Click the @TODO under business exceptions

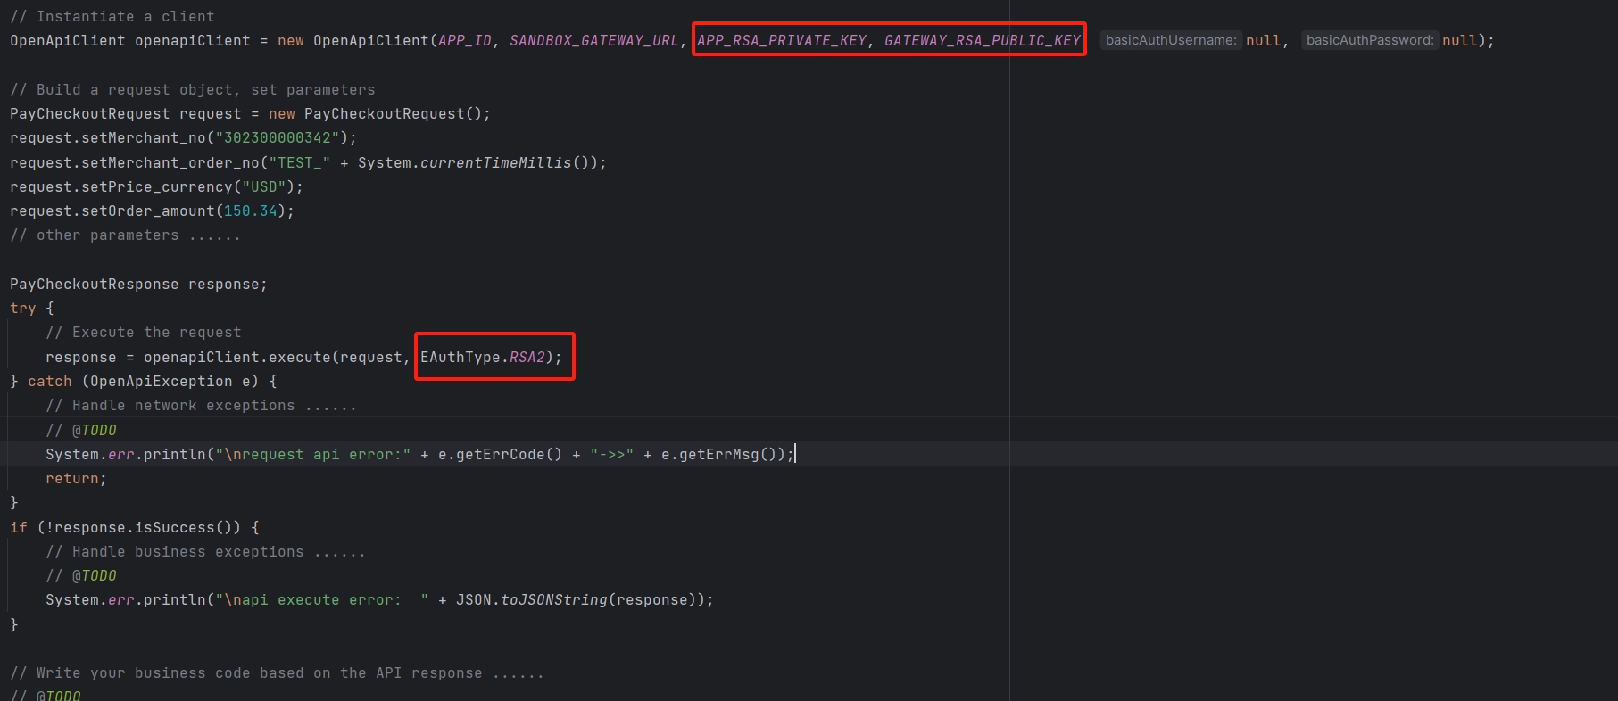(x=95, y=575)
